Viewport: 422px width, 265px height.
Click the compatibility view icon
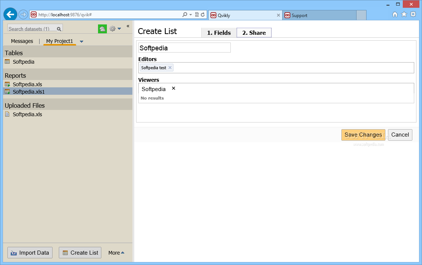(x=197, y=14)
